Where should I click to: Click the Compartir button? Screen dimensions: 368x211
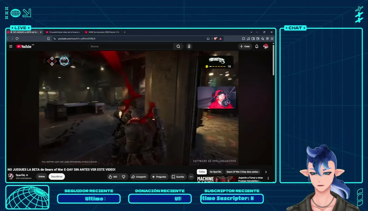tap(139, 177)
